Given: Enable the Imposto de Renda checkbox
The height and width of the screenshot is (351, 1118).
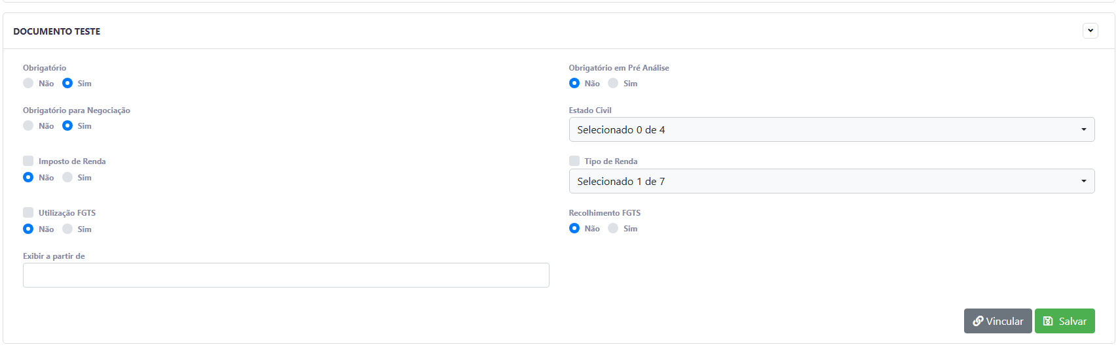Looking at the screenshot, I should (28, 161).
